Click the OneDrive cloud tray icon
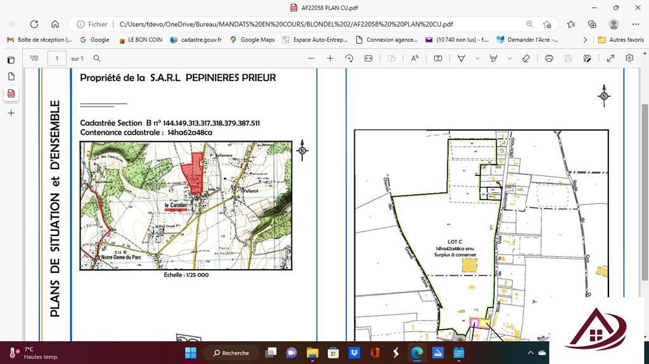Viewport: 649px width, 364px height. 543,353
